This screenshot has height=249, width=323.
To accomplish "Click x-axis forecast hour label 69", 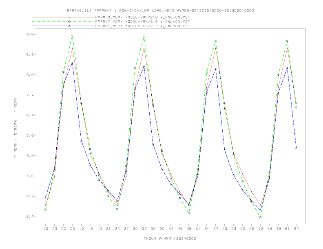I will [x=252, y=229].
